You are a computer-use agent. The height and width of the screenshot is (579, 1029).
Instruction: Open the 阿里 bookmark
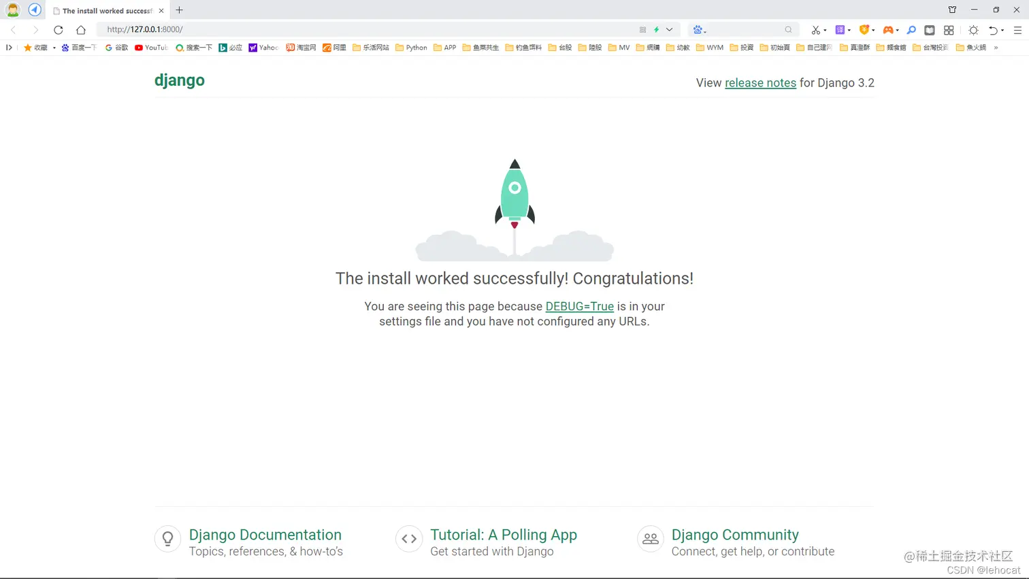[335, 48]
